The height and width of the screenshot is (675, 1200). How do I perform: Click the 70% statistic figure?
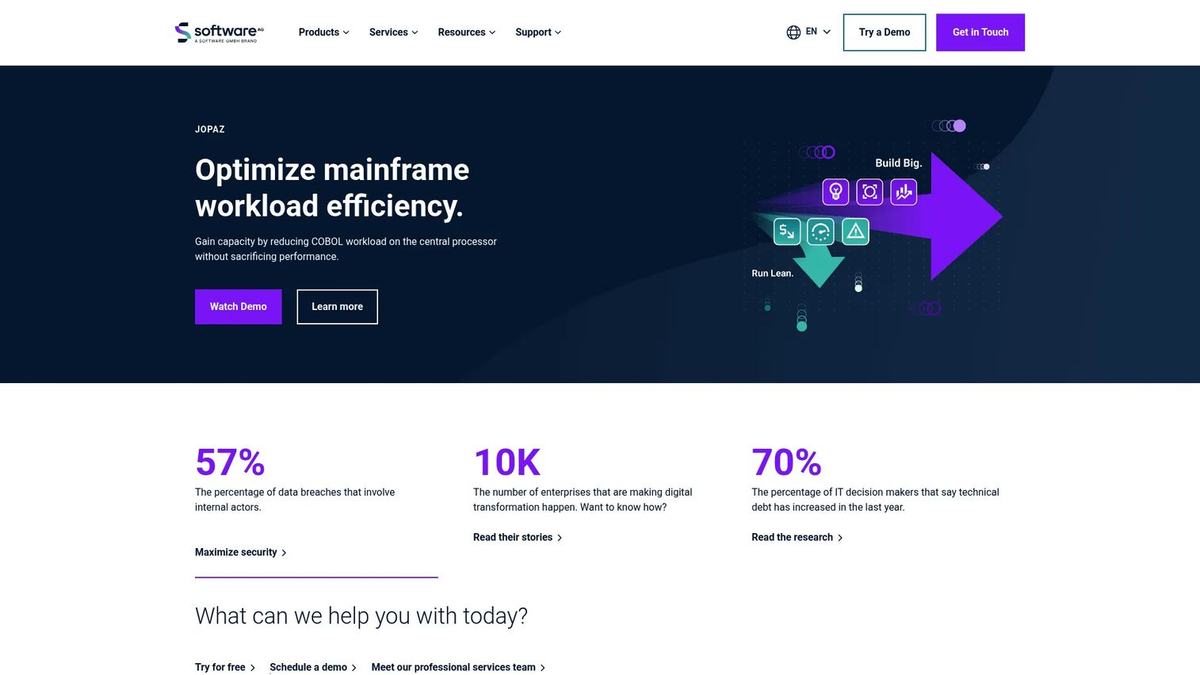click(786, 462)
